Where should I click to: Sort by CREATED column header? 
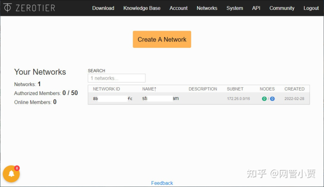294,89
